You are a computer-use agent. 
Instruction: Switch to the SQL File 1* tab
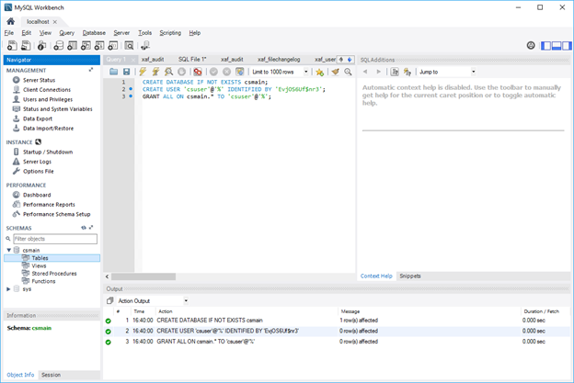click(192, 59)
